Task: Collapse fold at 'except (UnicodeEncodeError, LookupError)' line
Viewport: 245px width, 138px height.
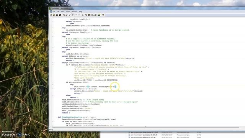Action: [53, 62]
